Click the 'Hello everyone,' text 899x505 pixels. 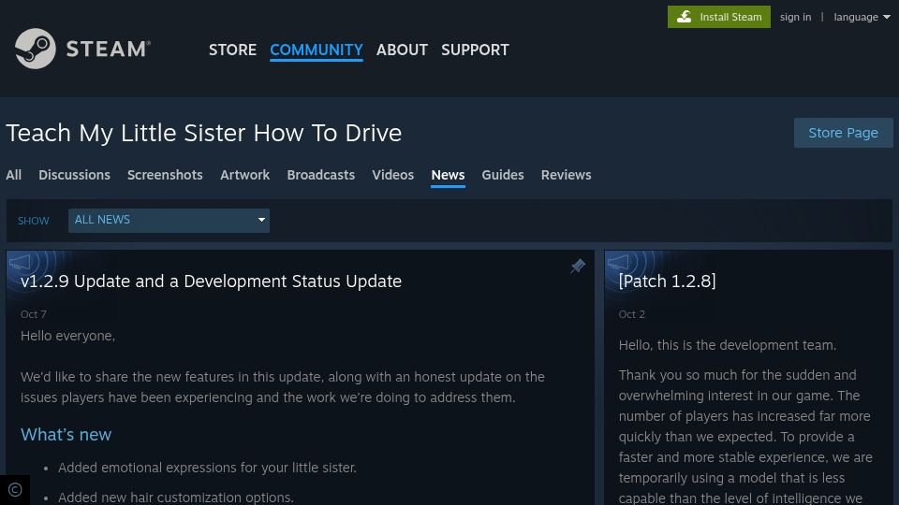point(67,336)
